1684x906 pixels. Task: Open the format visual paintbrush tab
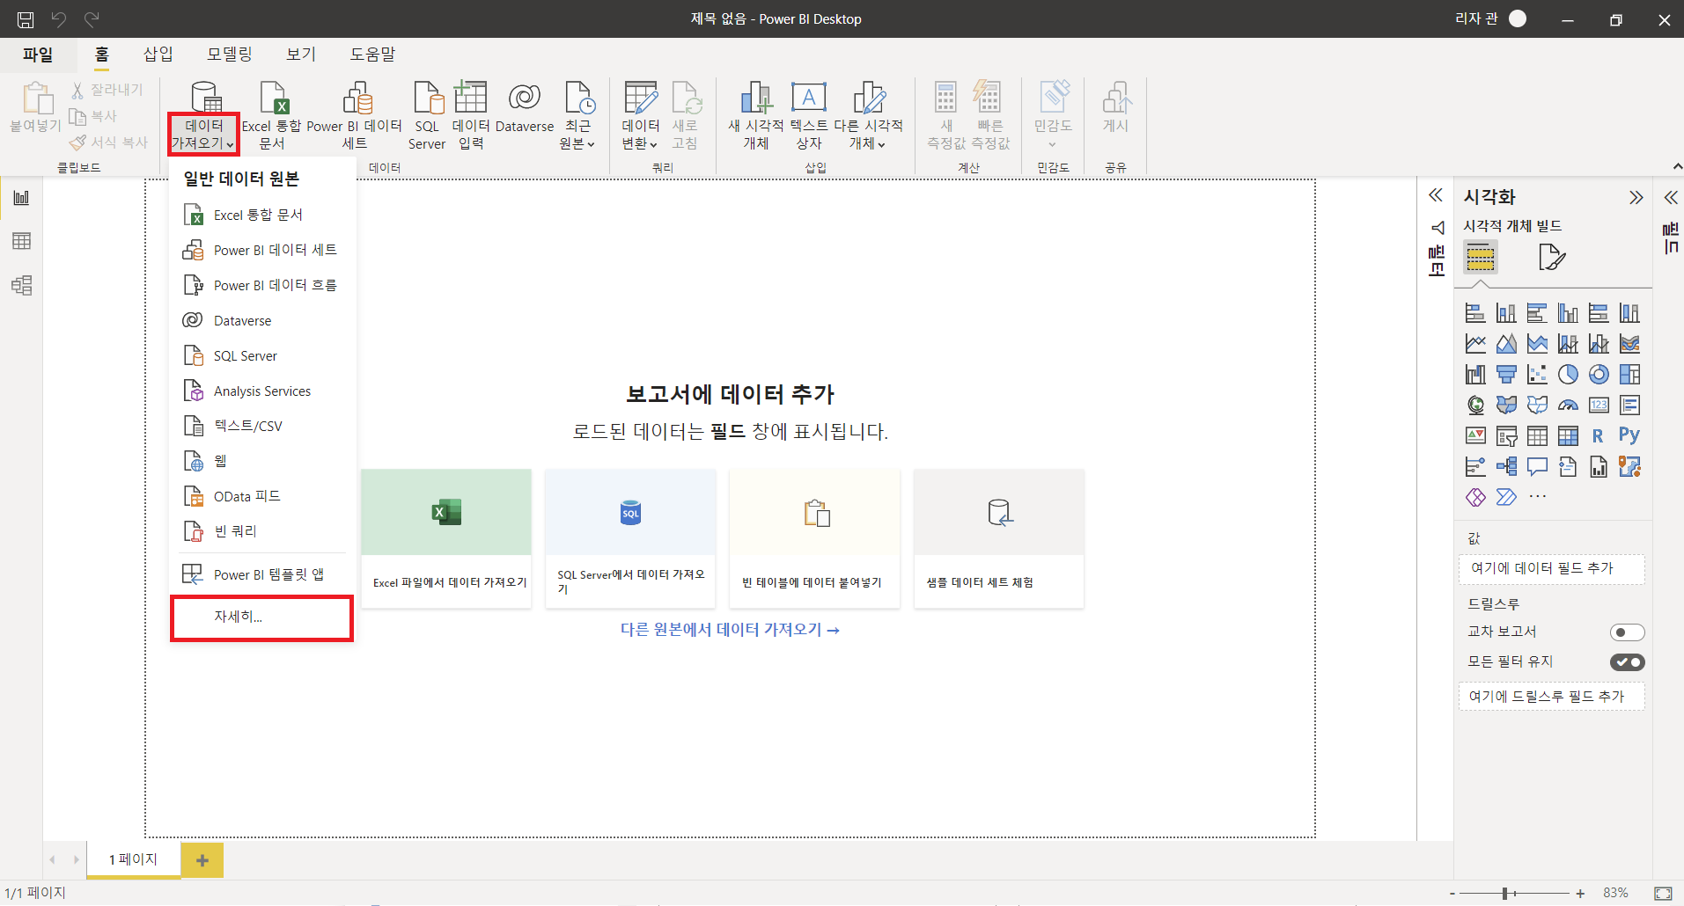[x=1552, y=258]
